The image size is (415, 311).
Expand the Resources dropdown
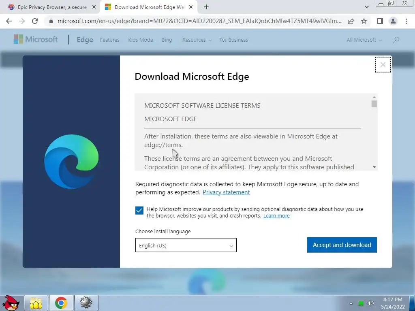click(197, 40)
